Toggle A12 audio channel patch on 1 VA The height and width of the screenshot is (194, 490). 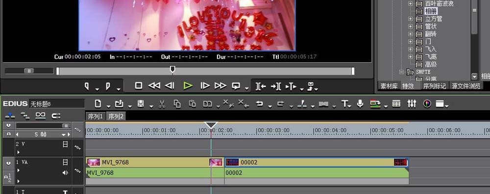[x=8, y=177]
